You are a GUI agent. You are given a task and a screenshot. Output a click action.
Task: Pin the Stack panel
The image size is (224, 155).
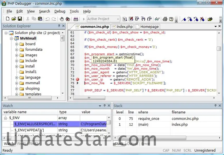pyautogui.click(x=215, y=105)
